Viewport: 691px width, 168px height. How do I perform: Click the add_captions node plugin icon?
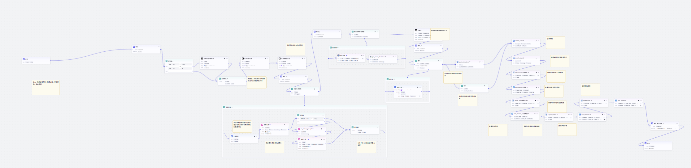pyautogui.click(x=580, y=114)
